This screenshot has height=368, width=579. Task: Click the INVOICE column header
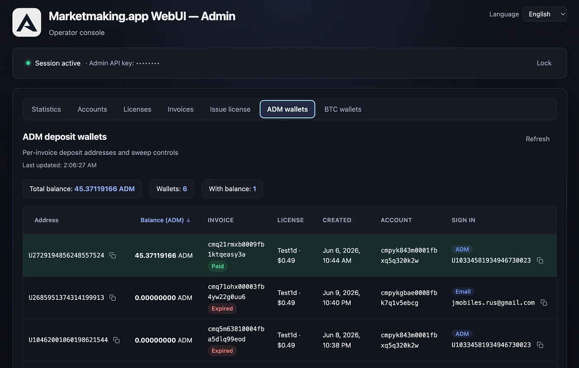tap(221, 220)
